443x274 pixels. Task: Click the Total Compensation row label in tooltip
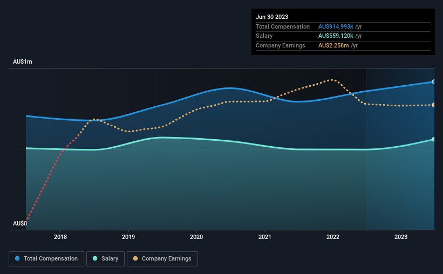[x=283, y=26]
